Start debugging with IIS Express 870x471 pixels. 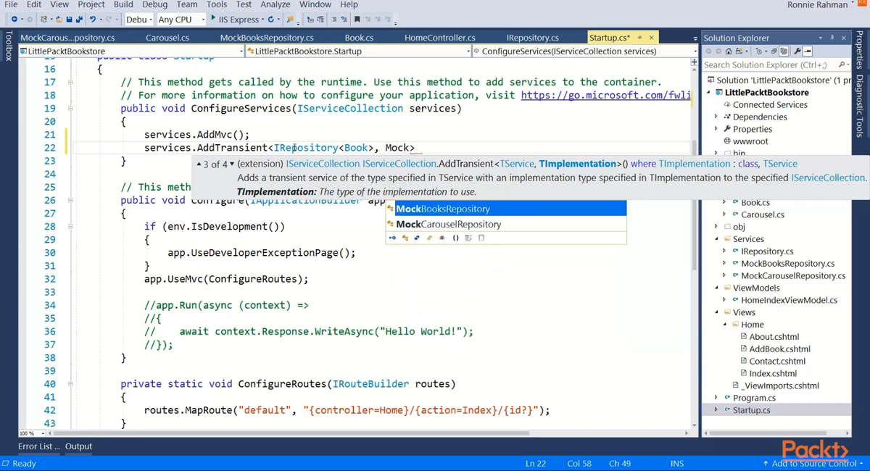coord(236,19)
